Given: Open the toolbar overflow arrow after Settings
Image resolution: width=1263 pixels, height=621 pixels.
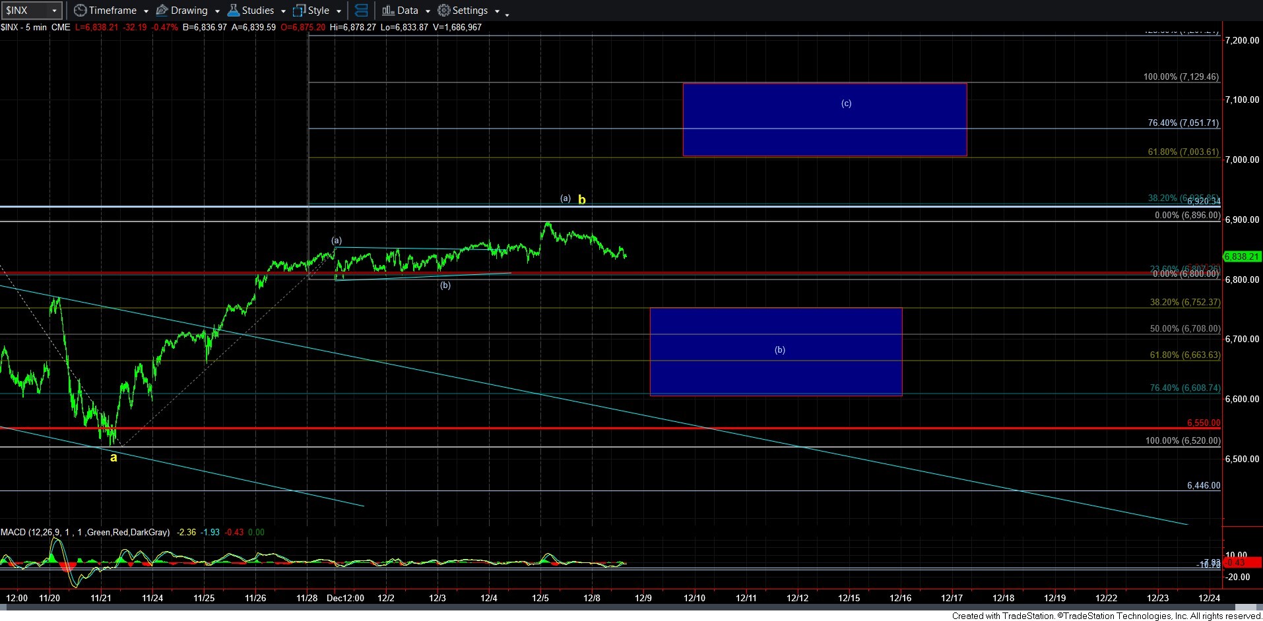Looking at the screenshot, I should pos(507,14).
